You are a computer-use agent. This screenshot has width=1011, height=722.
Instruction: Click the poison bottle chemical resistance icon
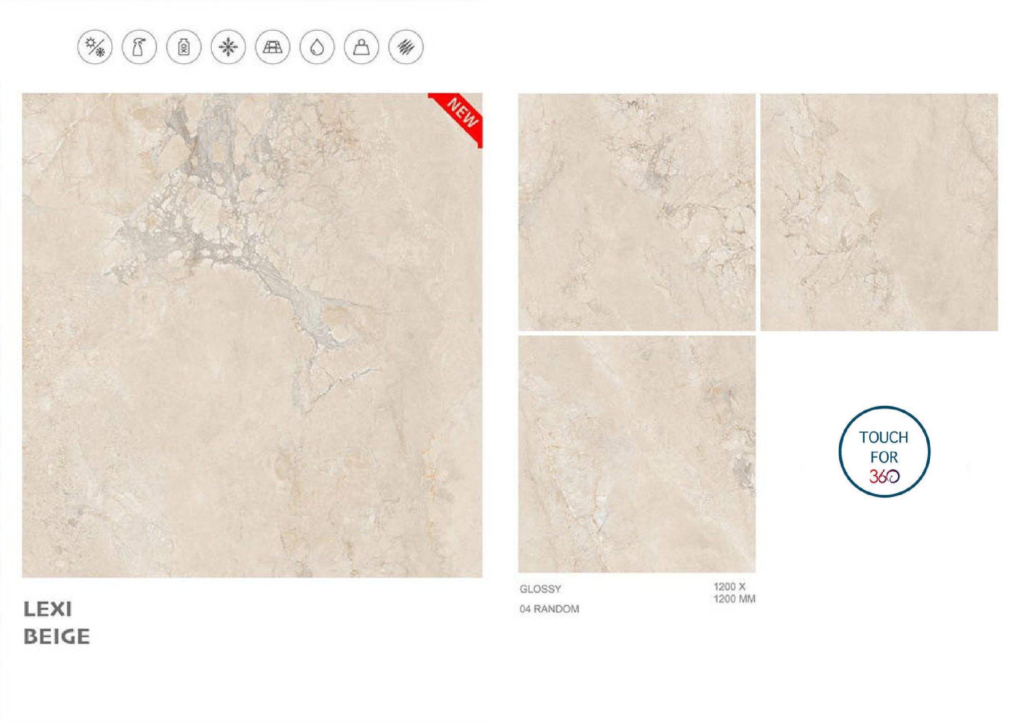click(x=184, y=47)
